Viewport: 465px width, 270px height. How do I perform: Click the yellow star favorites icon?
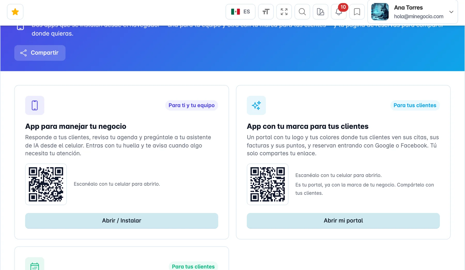point(15,12)
